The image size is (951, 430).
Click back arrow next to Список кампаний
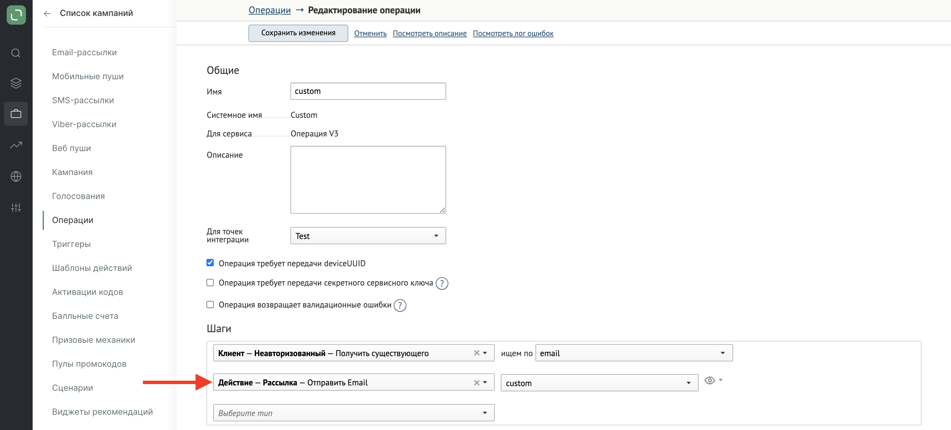pos(47,14)
